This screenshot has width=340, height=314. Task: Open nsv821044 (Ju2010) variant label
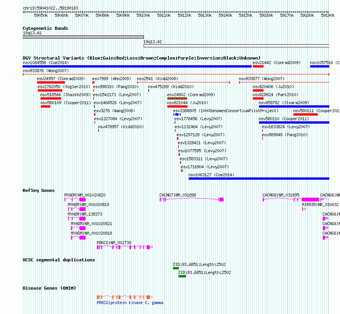point(188,103)
